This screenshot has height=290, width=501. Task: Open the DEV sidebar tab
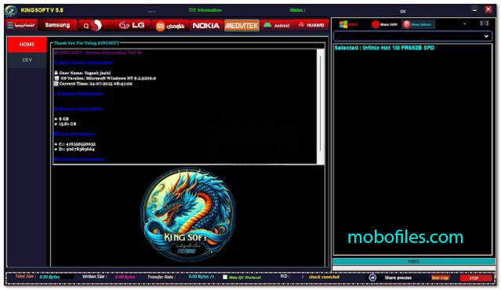(x=27, y=60)
